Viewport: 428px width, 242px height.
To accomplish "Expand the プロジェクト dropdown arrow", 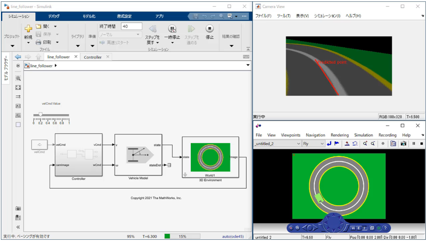I will [x=12, y=46].
